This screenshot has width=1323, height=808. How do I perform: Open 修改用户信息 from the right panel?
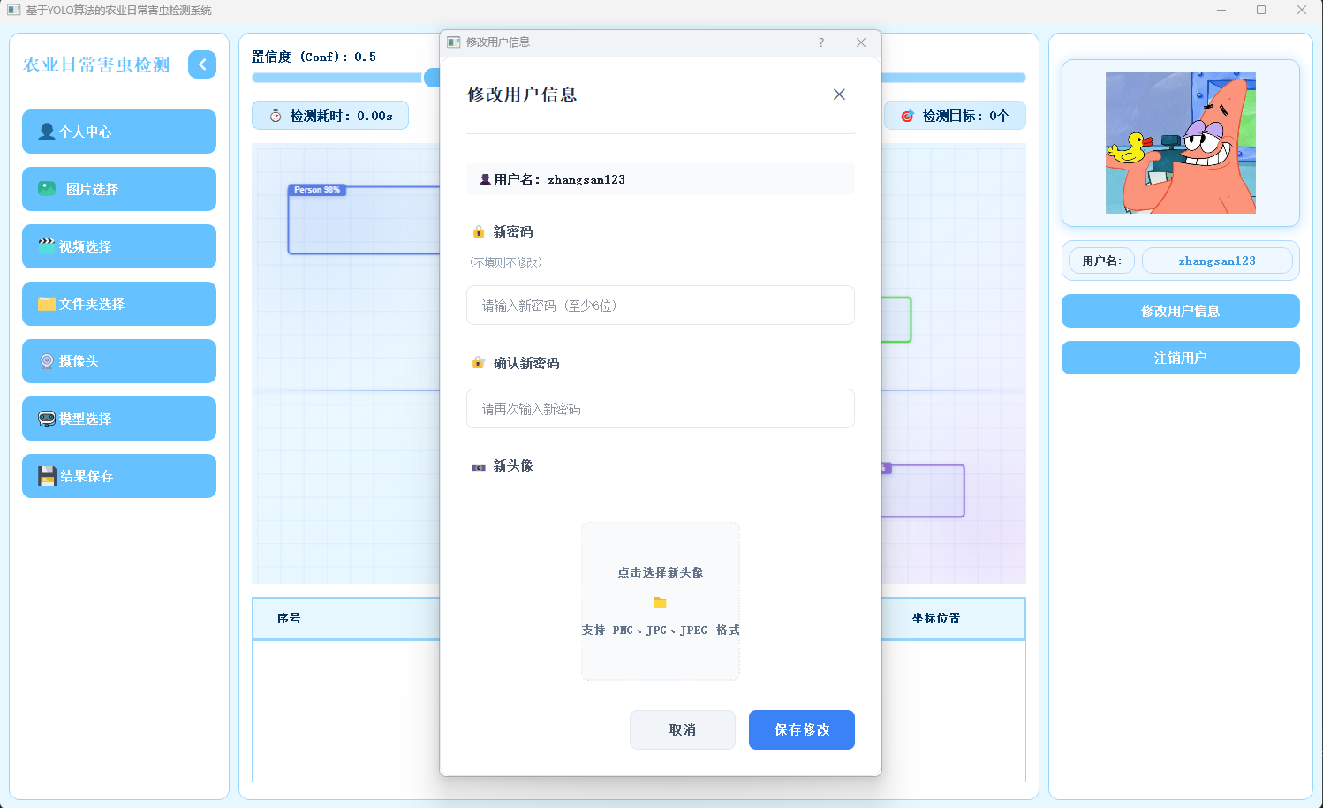click(x=1180, y=311)
